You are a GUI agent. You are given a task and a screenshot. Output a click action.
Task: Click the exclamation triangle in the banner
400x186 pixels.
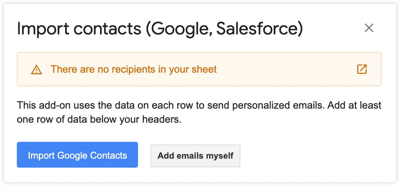pyautogui.click(x=36, y=70)
